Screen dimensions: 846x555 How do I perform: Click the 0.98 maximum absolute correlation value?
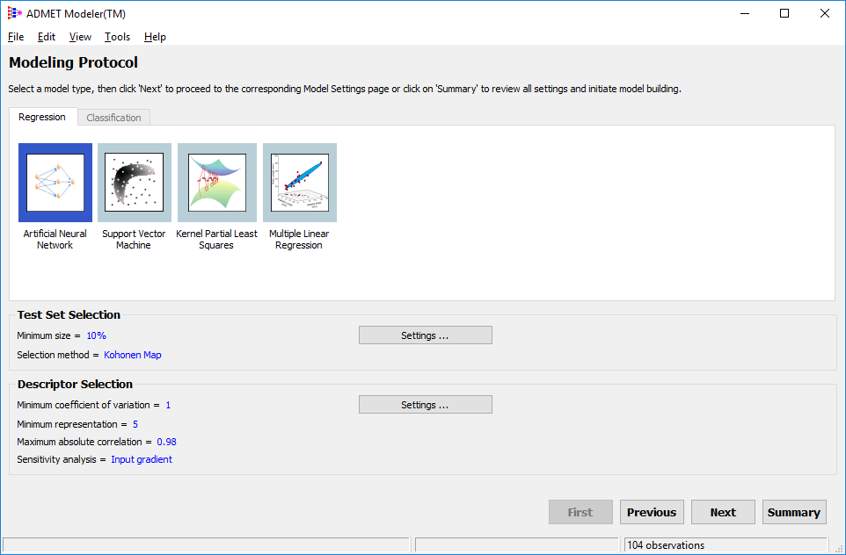click(x=167, y=442)
